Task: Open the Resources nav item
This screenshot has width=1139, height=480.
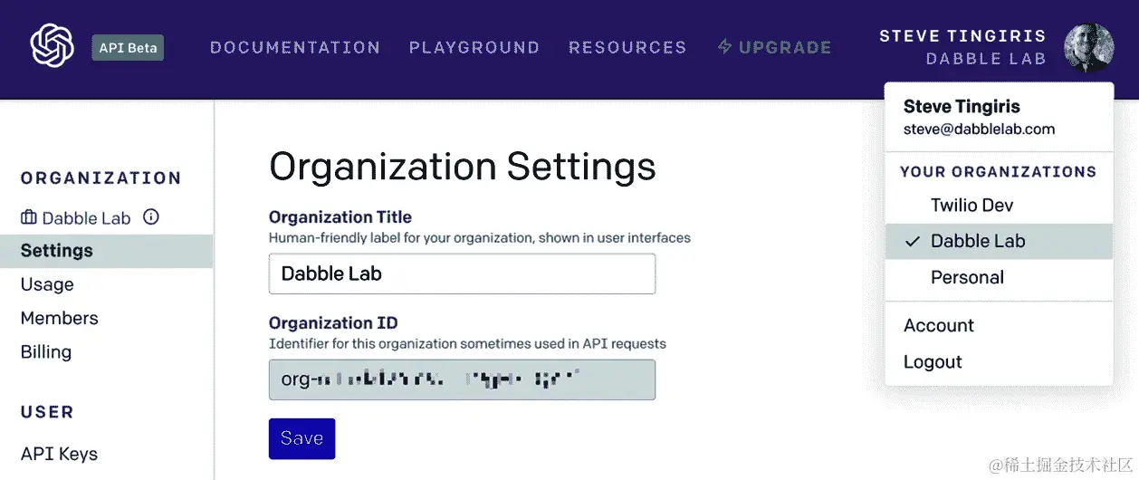Action: click(627, 47)
